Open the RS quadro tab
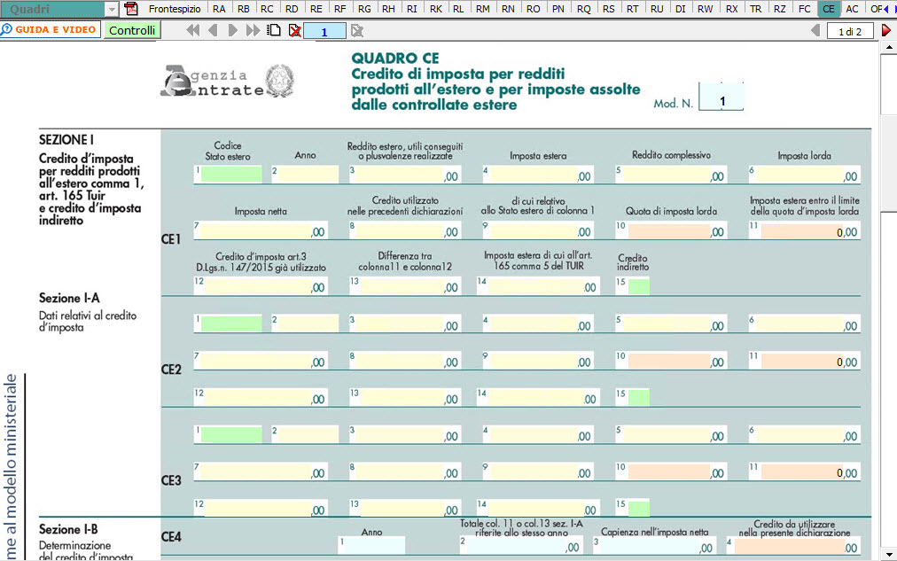The image size is (897, 561). 609,9
